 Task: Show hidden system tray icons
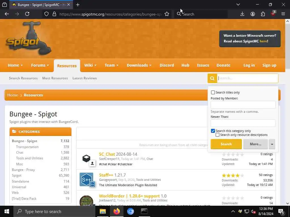pos(233,211)
